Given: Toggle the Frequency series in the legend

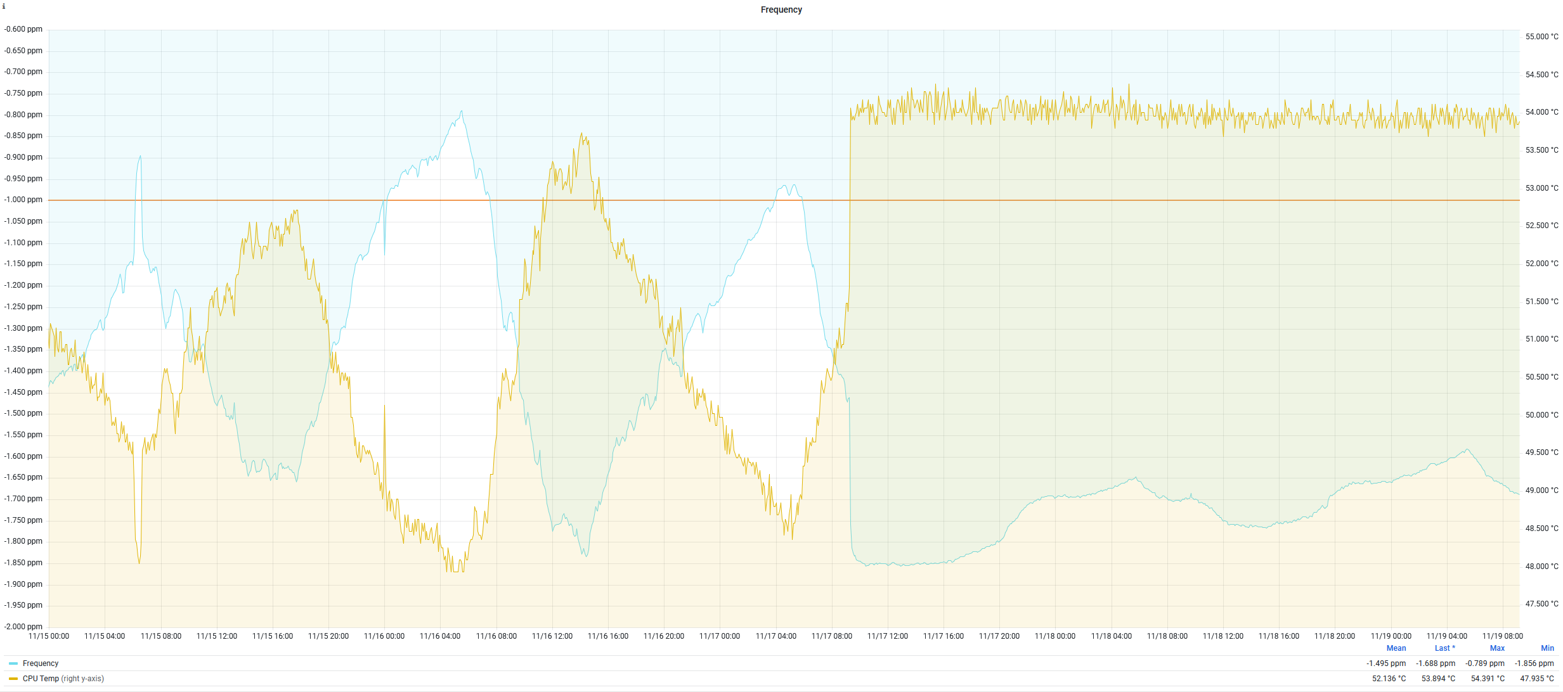Looking at the screenshot, I should click(x=41, y=663).
